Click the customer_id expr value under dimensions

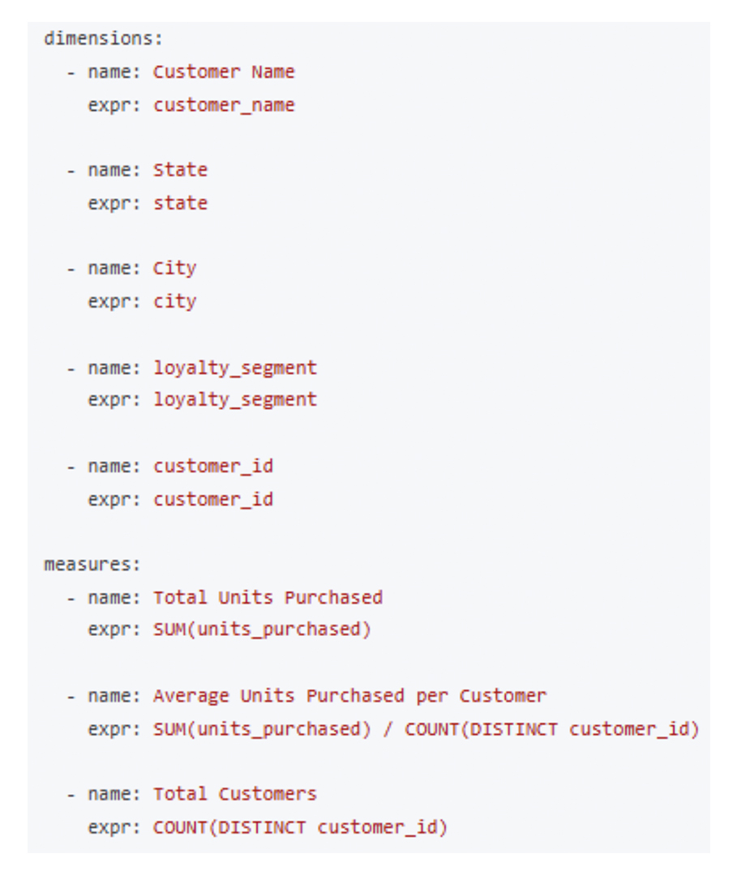click(213, 499)
